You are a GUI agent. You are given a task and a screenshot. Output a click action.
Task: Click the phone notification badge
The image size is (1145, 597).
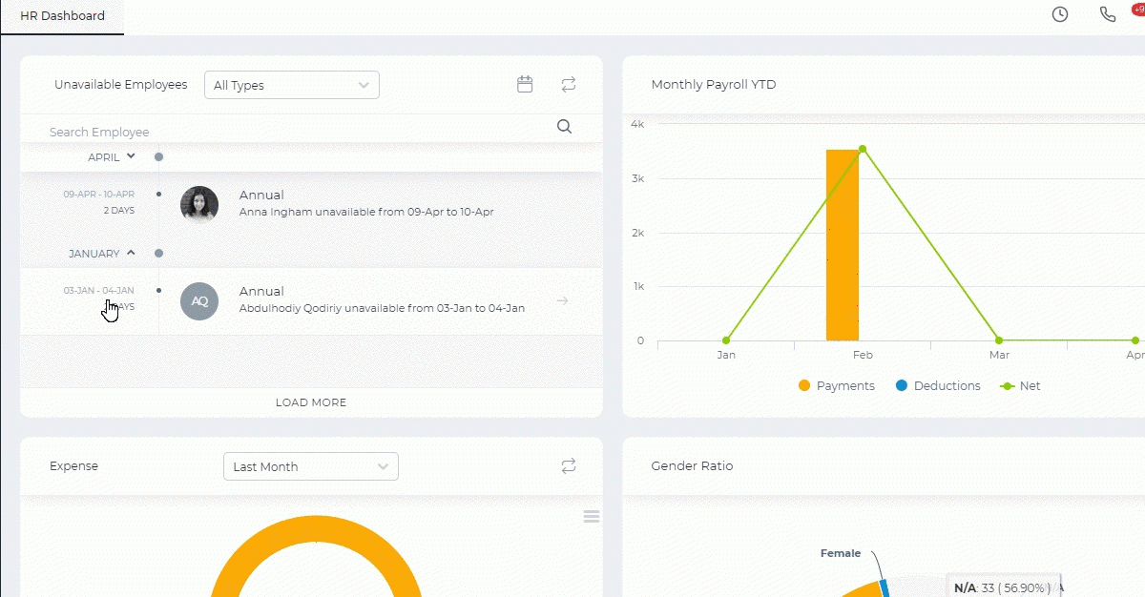(x=1137, y=9)
